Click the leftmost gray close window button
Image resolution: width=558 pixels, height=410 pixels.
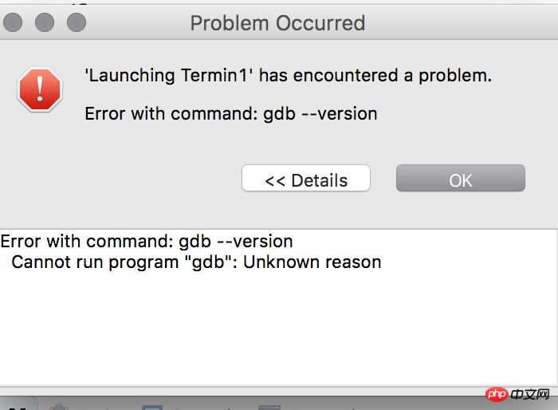(x=13, y=22)
